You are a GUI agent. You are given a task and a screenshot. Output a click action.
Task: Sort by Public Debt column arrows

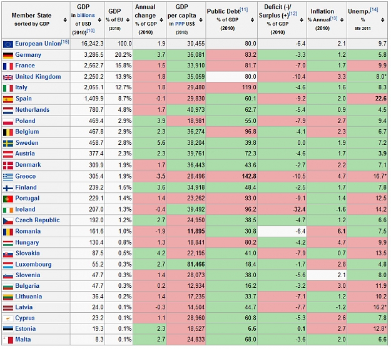click(252, 20)
